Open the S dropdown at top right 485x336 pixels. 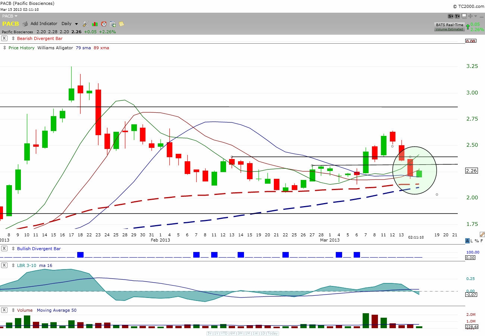click(451, 16)
